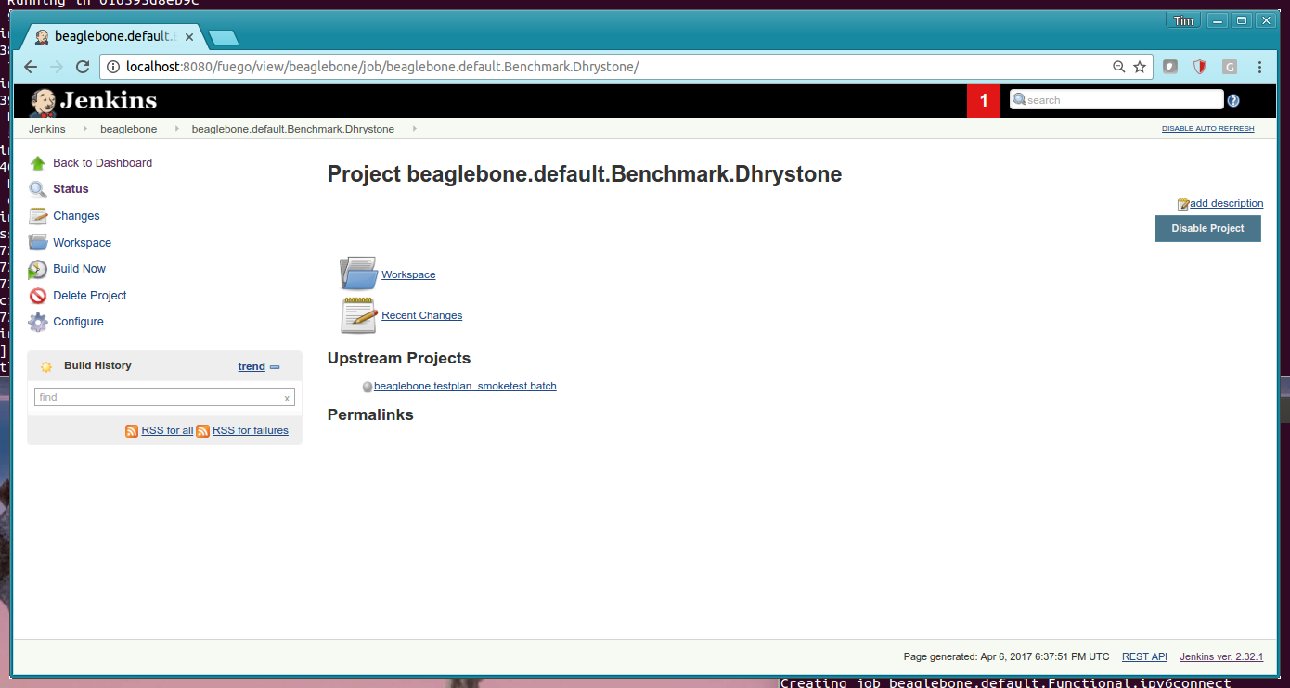This screenshot has width=1290, height=688.
Task: Open the Jenkins ver. 2.32.1 footer link
Action: tap(1221, 656)
